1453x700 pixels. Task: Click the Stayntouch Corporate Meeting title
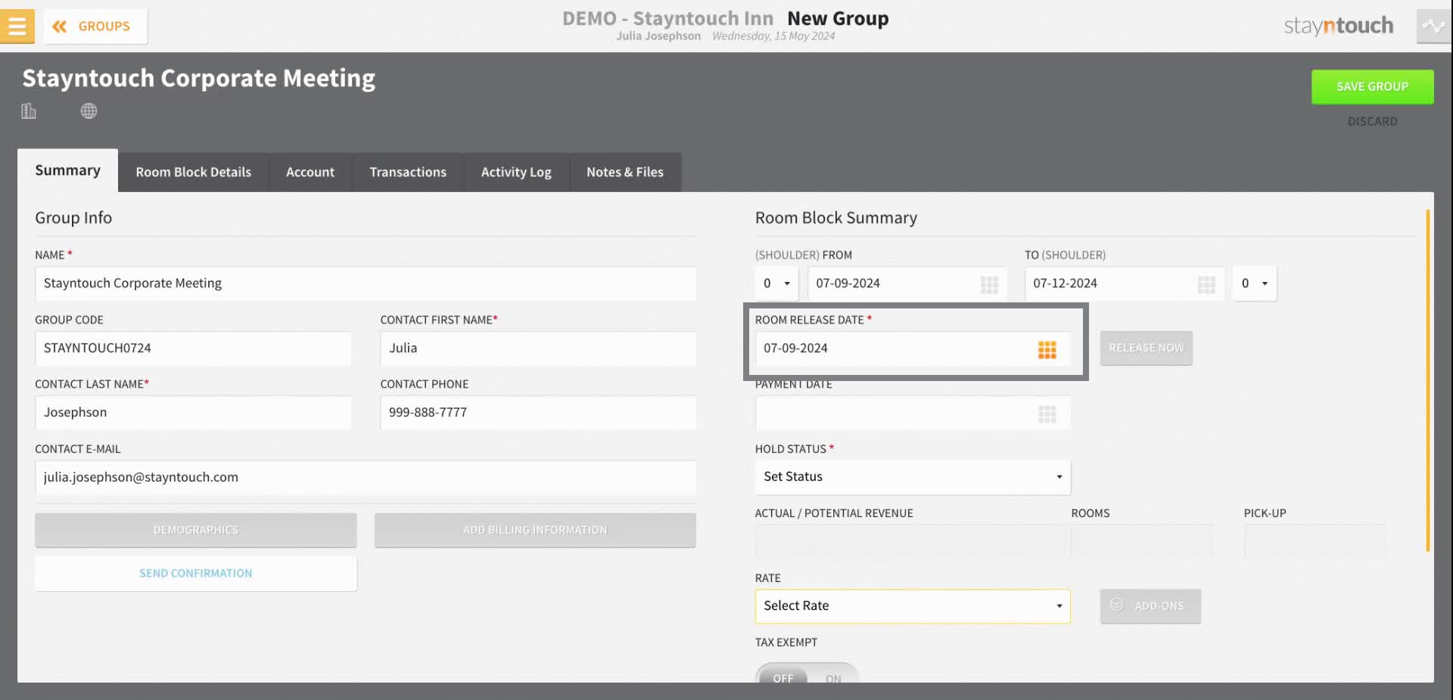(198, 79)
